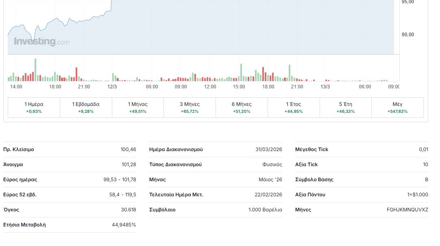Screen dimensions: 440x246
Task: Click the Εύρος 52 εβδ. label
Action: tap(20, 195)
